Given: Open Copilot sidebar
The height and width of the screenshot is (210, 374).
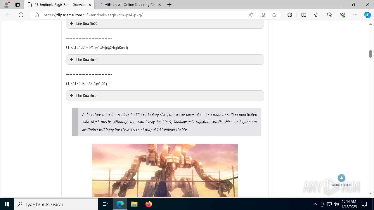Looking at the screenshot, I should click(367, 15).
